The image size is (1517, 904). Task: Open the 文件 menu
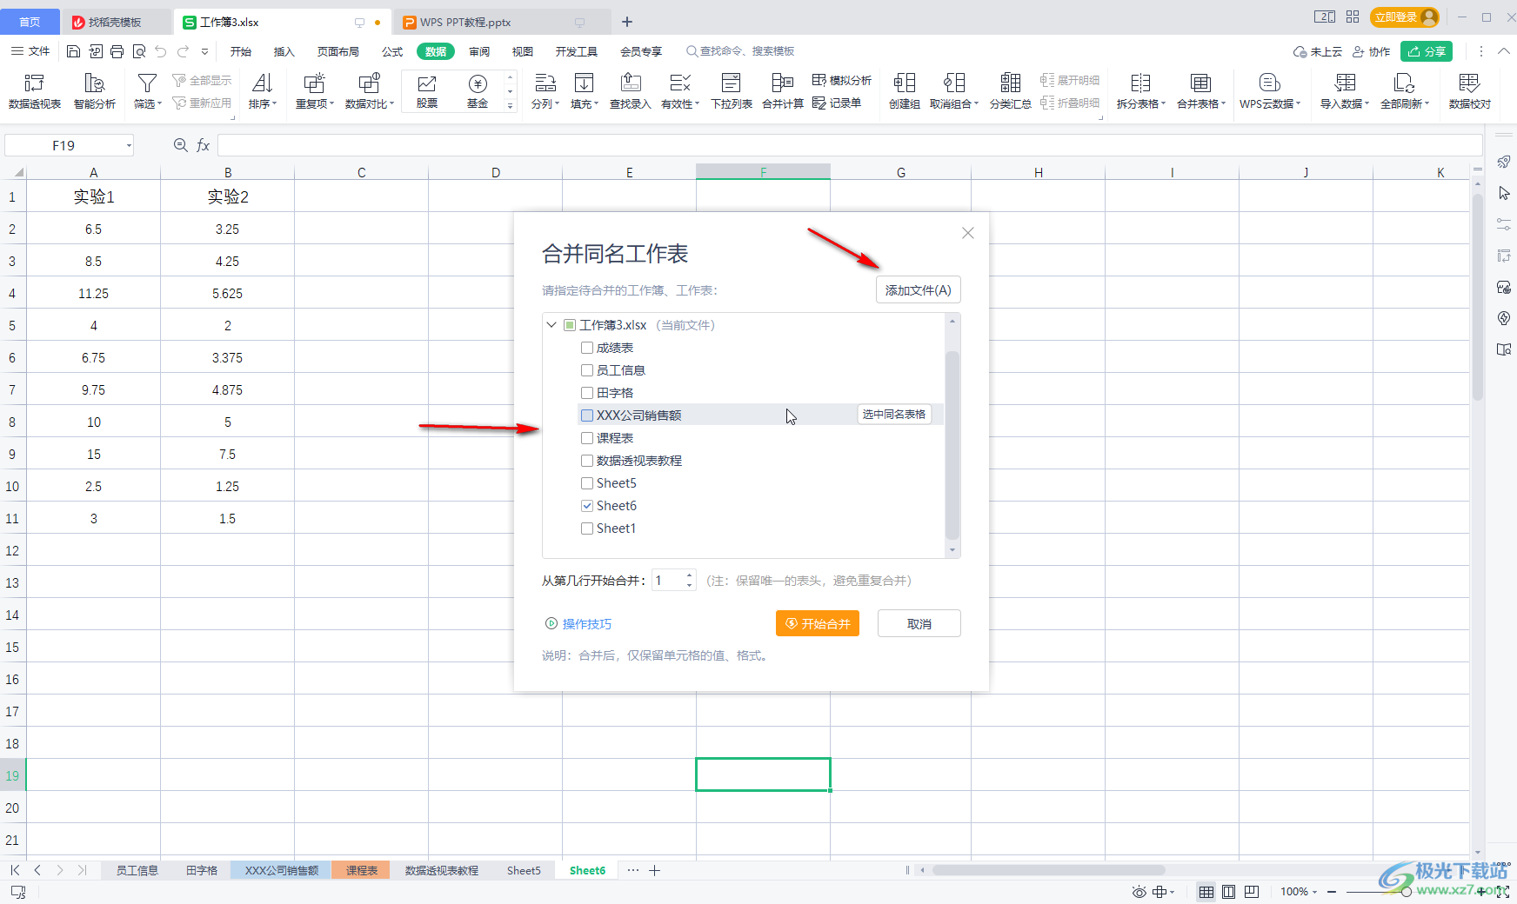click(x=30, y=51)
